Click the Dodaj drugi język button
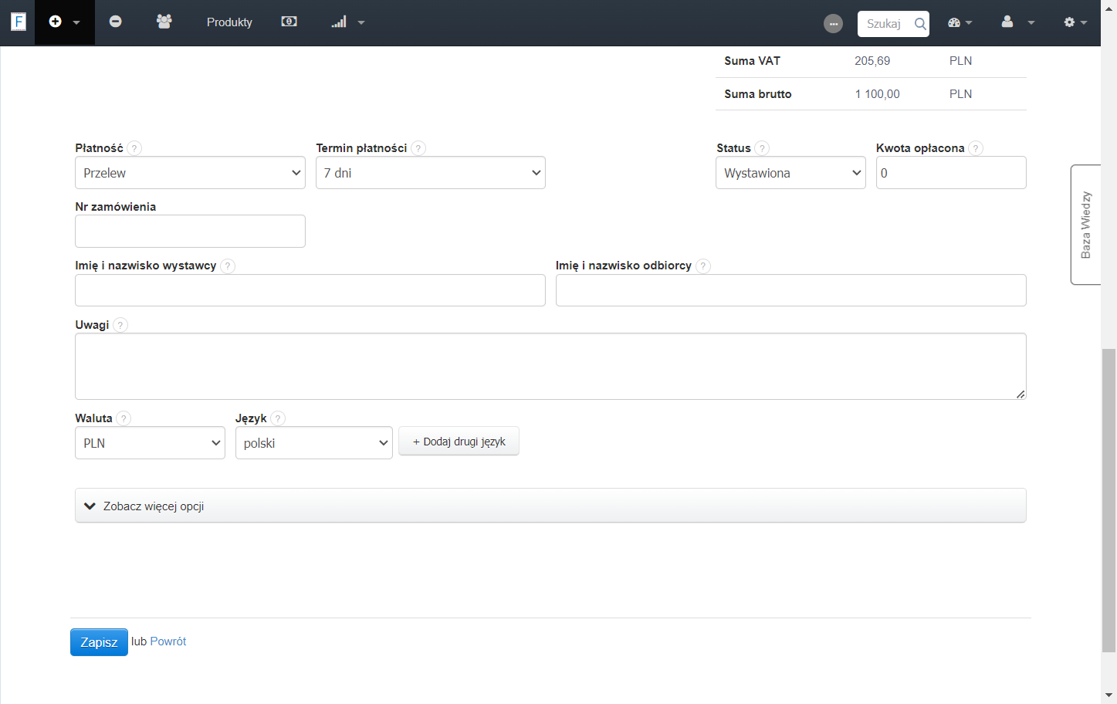Viewport: 1117px width, 704px height. pos(459,442)
